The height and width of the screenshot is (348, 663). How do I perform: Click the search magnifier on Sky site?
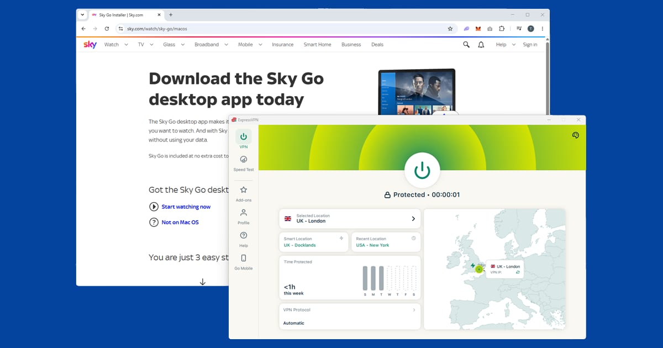point(466,45)
